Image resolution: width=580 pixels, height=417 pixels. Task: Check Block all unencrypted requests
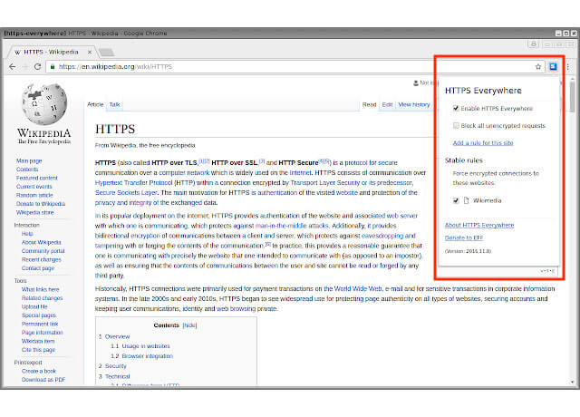coord(456,125)
